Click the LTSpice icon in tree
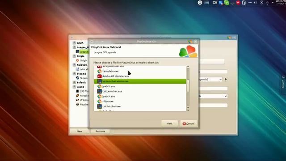The width and height of the screenshot is (286, 161). 77,100
